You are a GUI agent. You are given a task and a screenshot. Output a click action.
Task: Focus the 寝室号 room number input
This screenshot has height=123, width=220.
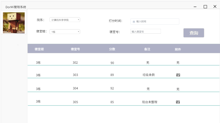146,32
